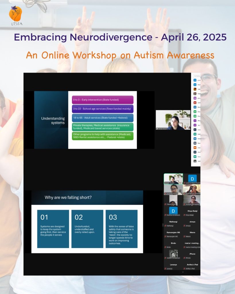Click '3 to 22 - School age services' bar
235x294 pixels.
click(x=103, y=109)
